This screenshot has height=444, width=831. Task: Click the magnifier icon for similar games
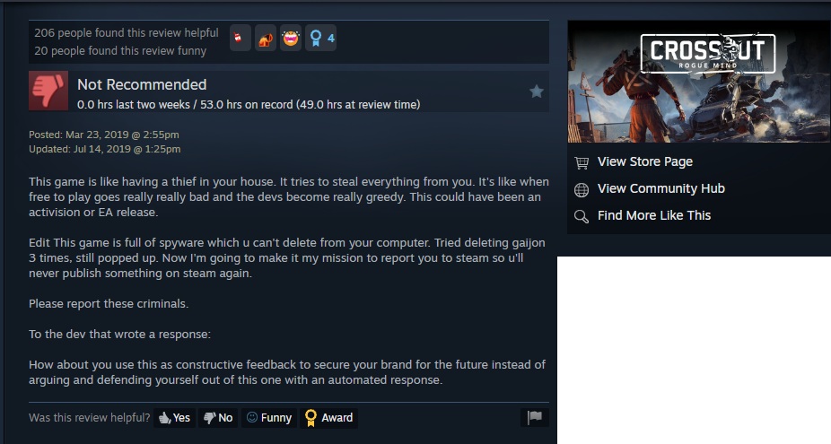click(582, 216)
